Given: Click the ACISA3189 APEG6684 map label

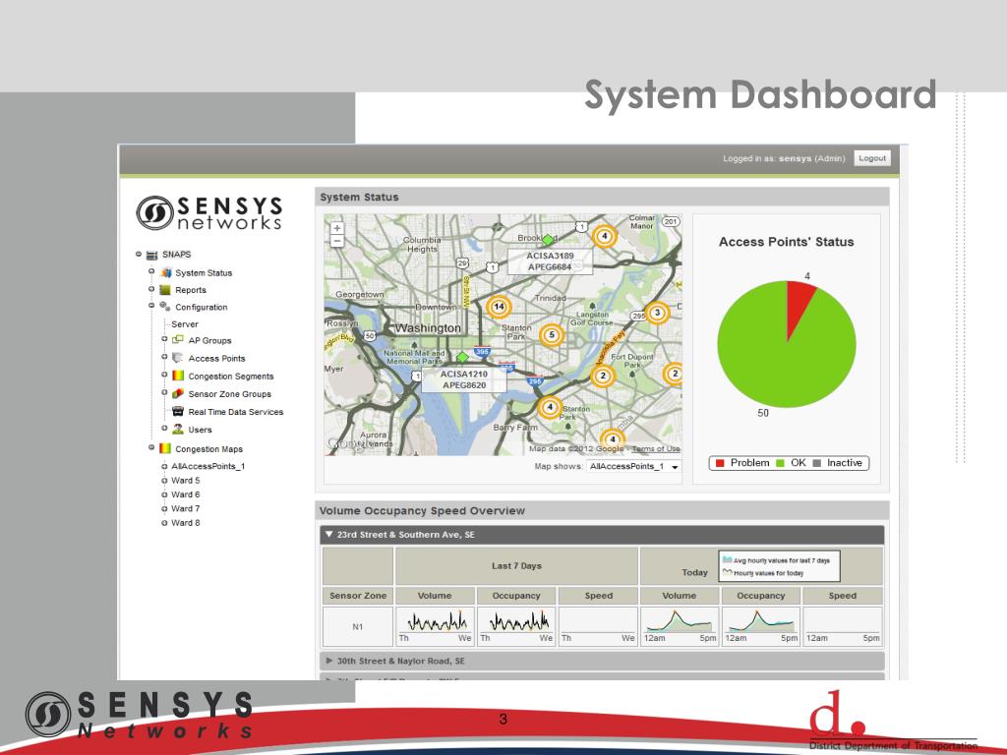Looking at the screenshot, I should (x=550, y=261).
